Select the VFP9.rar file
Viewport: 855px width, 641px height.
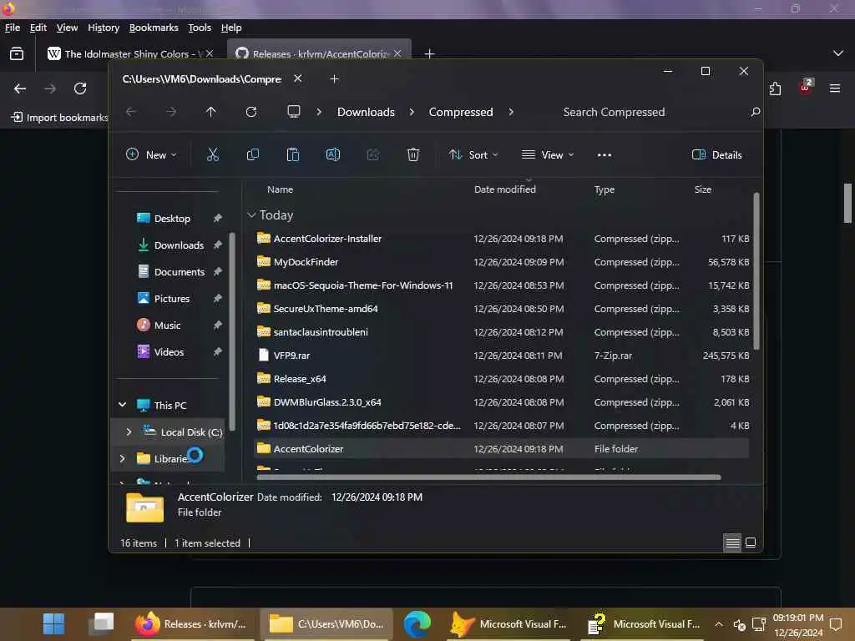point(502,356)
